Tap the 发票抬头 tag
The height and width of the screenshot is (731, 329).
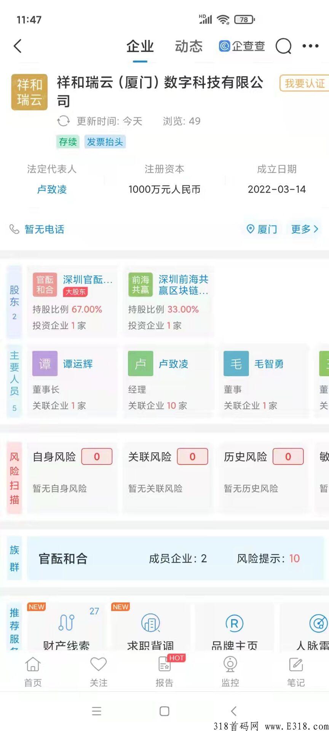(x=105, y=142)
